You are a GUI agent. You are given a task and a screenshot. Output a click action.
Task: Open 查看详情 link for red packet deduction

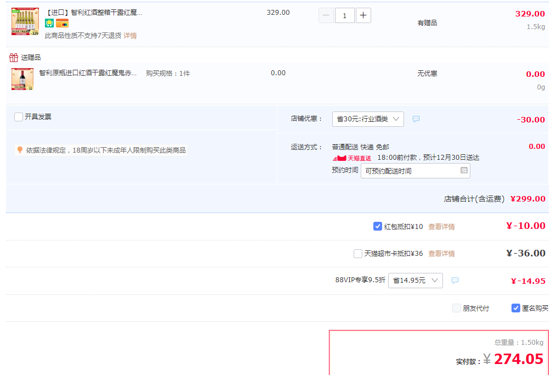441,227
